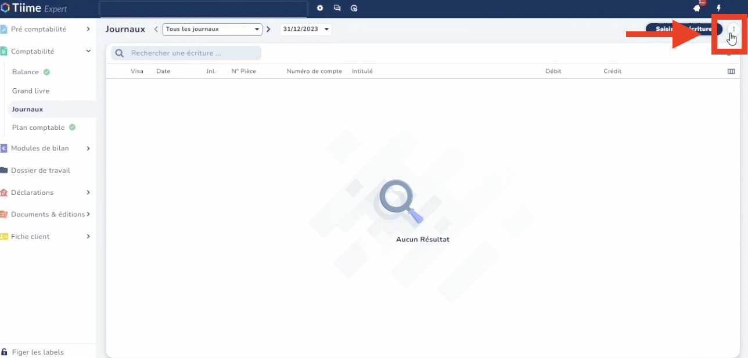
Task: Click the lightning bolt icon
Action: click(719, 8)
